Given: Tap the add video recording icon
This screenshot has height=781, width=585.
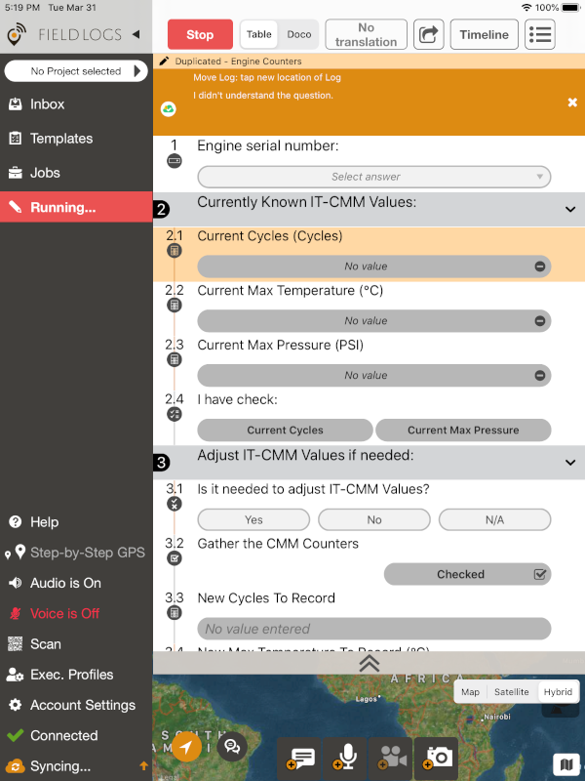Looking at the screenshot, I should (x=391, y=756).
